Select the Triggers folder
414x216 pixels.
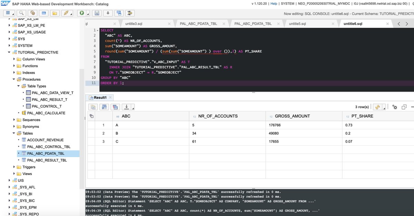[29, 167]
